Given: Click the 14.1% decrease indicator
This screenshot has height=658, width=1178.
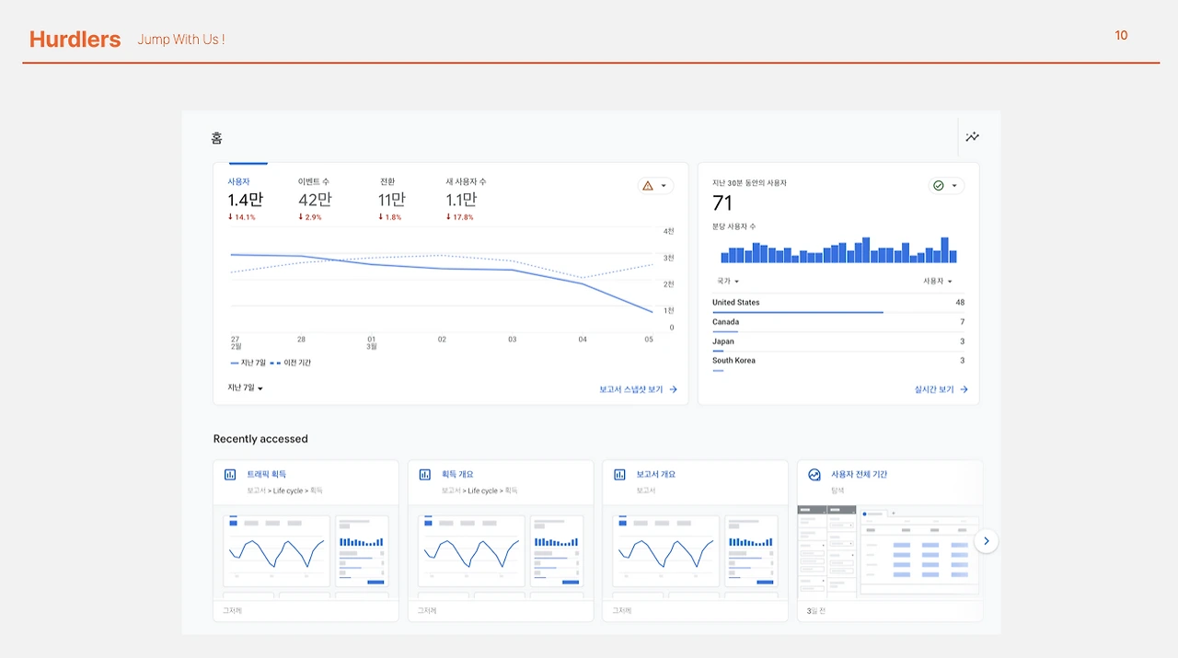Looking at the screenshot, I should (242, 217).
